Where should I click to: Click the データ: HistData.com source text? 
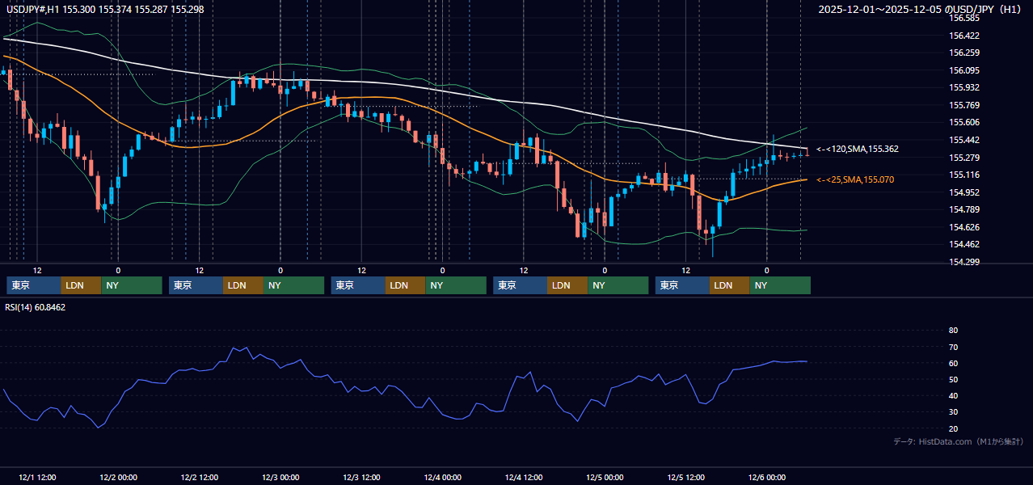959,441
